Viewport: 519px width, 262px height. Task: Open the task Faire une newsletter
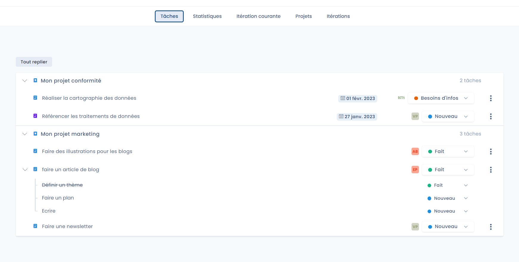point(67,226)
